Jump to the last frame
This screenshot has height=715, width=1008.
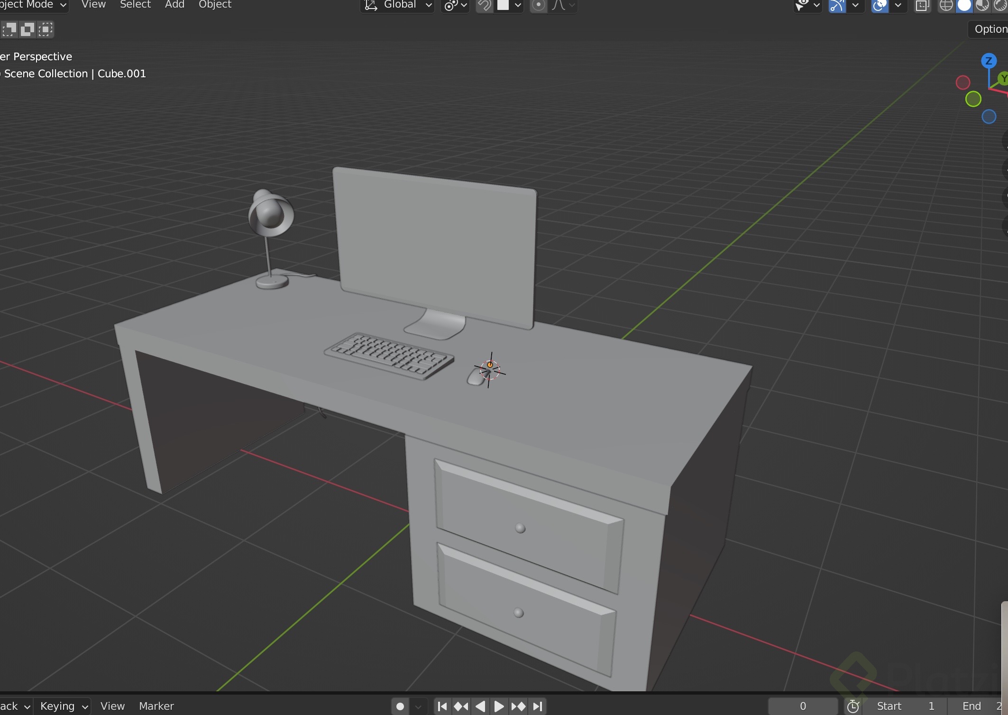tap(538, 706)
